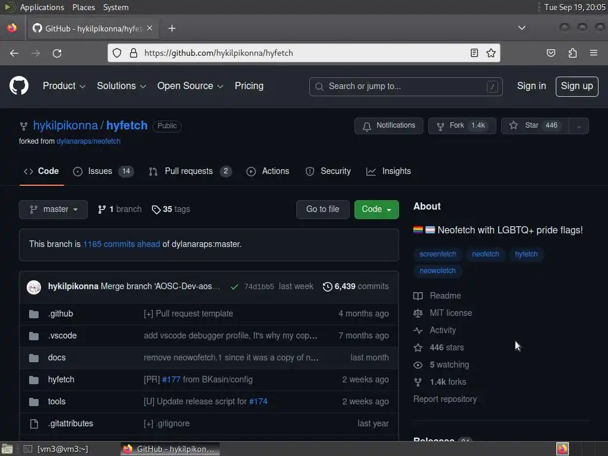Image resolution: width=608 pixels, height=456 pixels.
Task: Switch to the Insights tab
Action: 388,171
